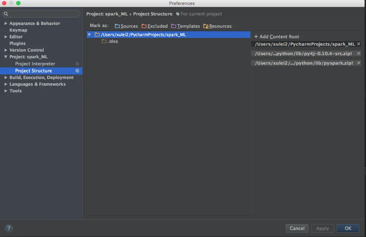Expand the Version Control arrow
This screenshot has height=237, width=366.
(6, 50)
